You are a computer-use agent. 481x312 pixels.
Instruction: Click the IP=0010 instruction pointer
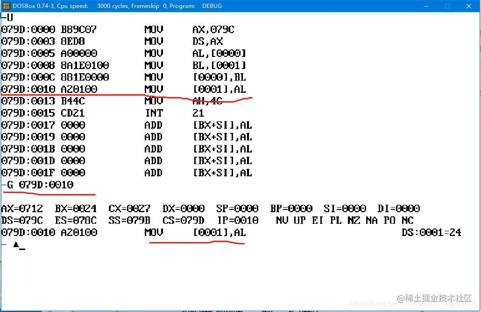238,221
